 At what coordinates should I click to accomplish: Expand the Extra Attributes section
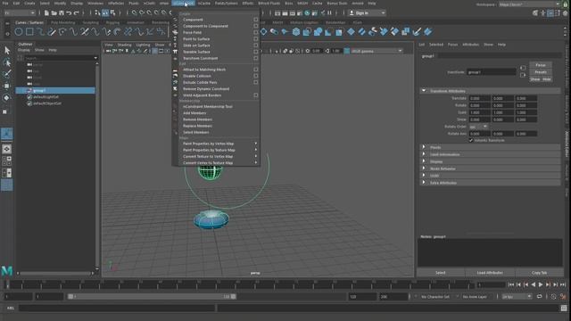(424, 183)
